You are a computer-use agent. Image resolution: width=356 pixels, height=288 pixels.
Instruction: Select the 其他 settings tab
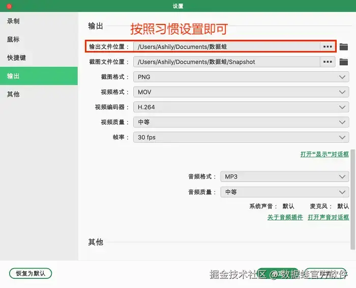pos(39,94)
